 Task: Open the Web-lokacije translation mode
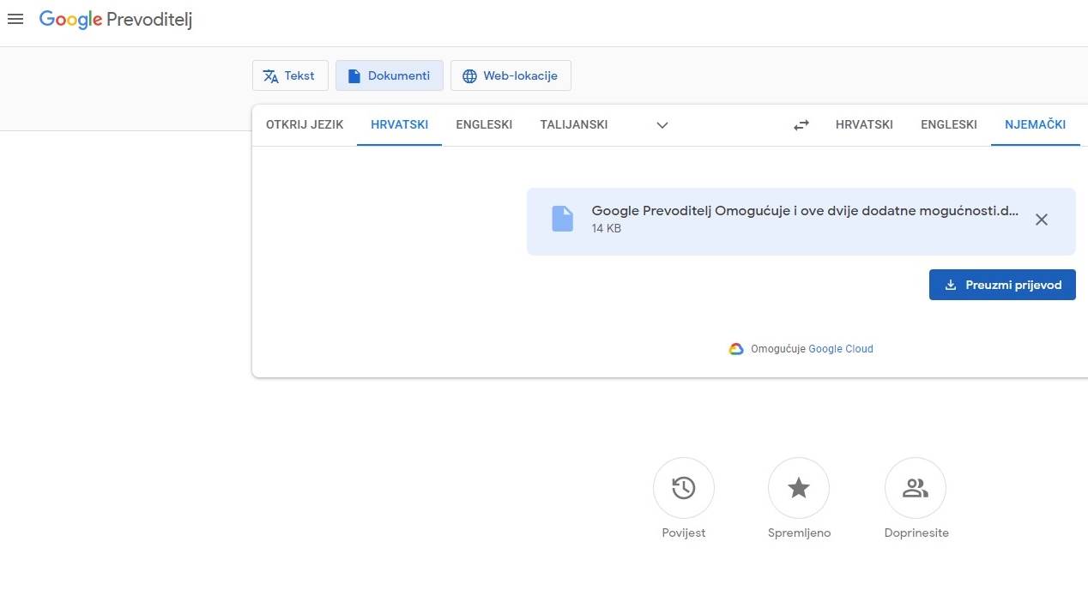click(511, 75)
